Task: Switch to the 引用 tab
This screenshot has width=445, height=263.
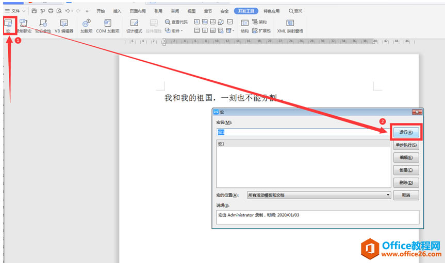Action: 158,11
